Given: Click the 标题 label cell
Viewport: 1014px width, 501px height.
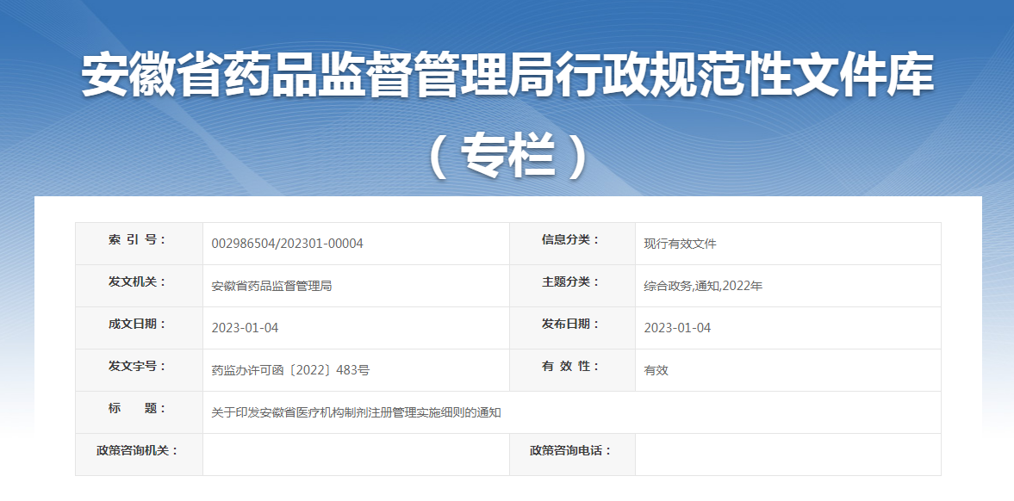Looking at the screenshot, I should [139, 411].
